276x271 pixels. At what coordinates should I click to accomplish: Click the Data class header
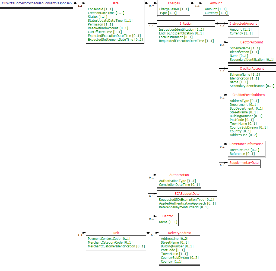(115, 3)
